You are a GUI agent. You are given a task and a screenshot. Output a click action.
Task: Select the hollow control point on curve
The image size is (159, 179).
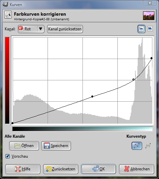133,79
